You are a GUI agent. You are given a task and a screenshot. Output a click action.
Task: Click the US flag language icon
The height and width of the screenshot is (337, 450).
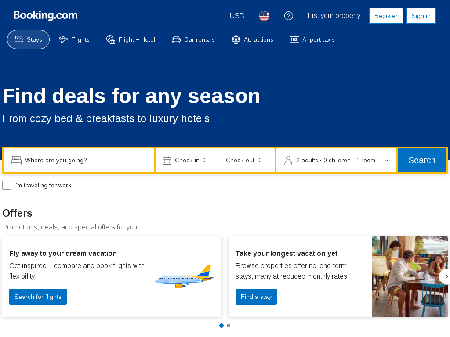tap(264, 16)
